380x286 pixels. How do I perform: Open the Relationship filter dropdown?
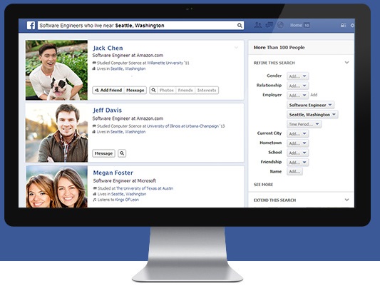coord(297,86)
